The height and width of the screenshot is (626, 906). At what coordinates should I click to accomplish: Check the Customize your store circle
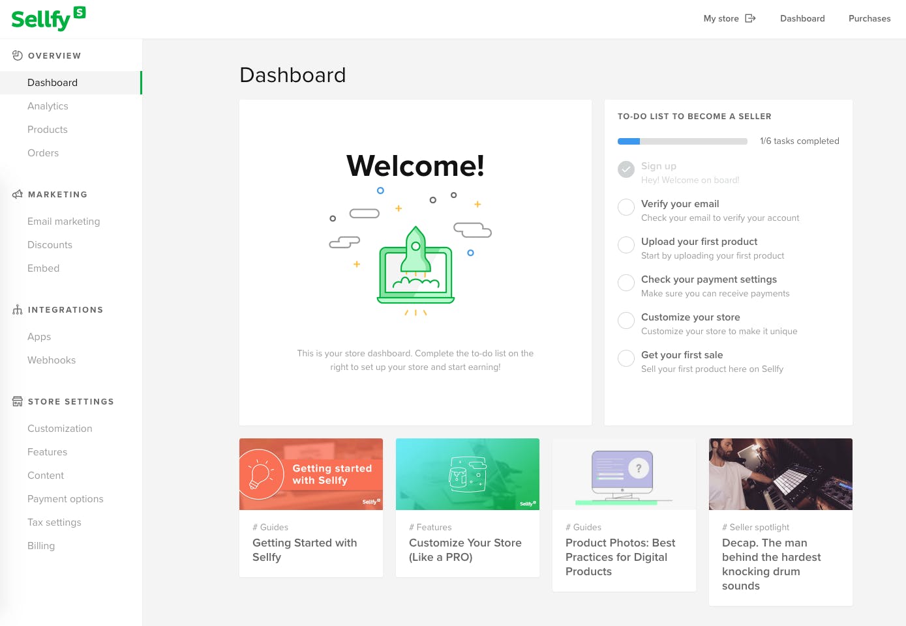[626, 320]
